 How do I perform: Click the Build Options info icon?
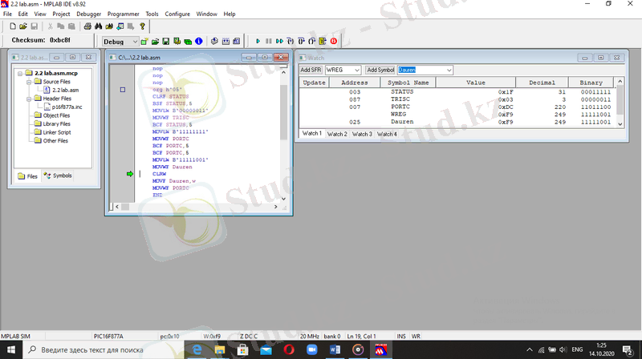coord(198,41)
